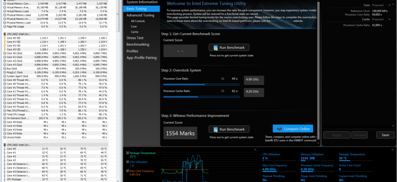Click the lightning icon beside Core #3 VID

click(x=4, y=49)
